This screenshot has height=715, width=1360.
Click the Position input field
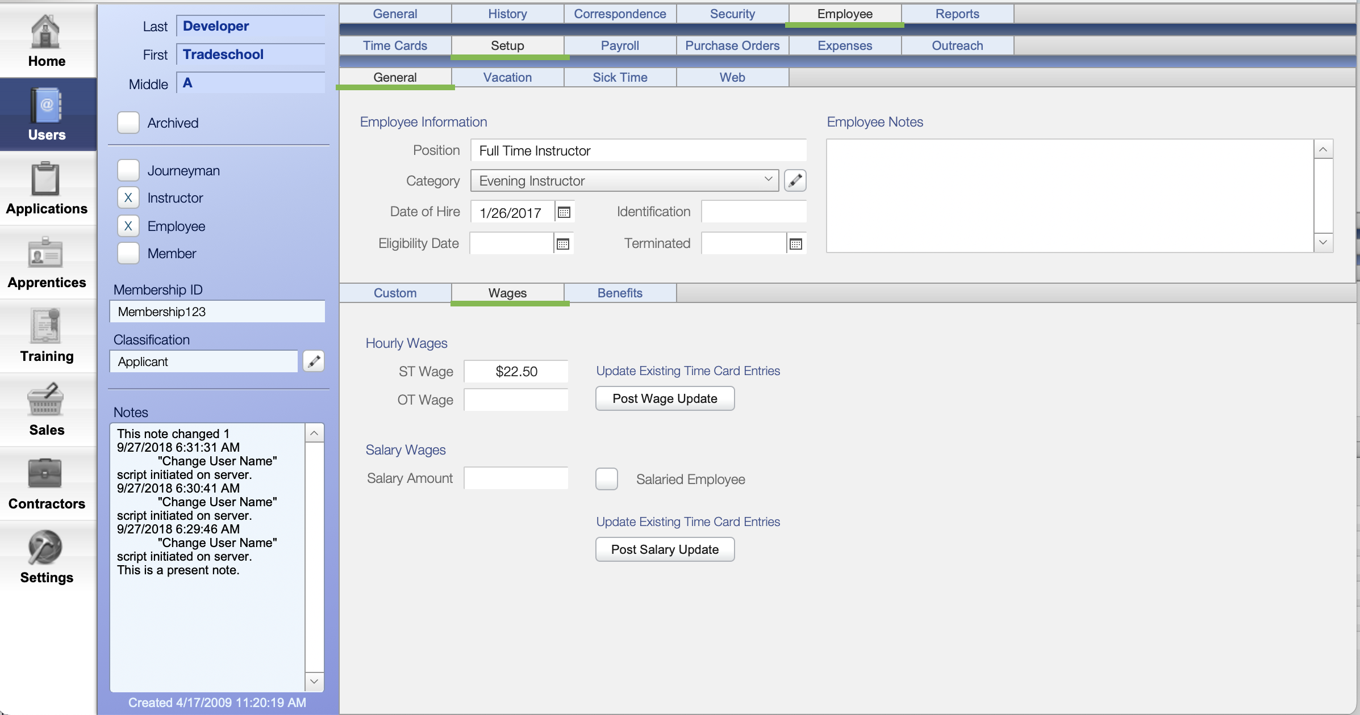point(639,150)
